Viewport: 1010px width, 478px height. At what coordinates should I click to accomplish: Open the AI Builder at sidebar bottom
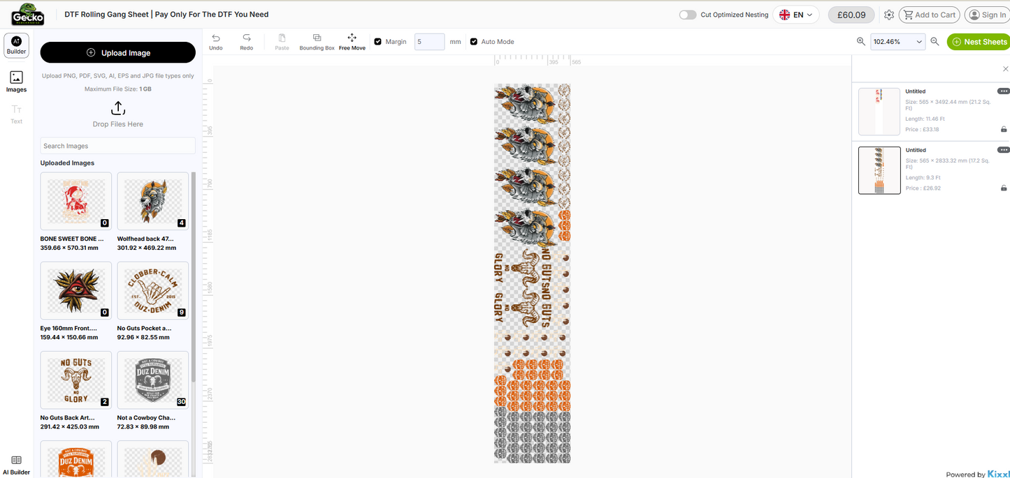pos(17,465)
